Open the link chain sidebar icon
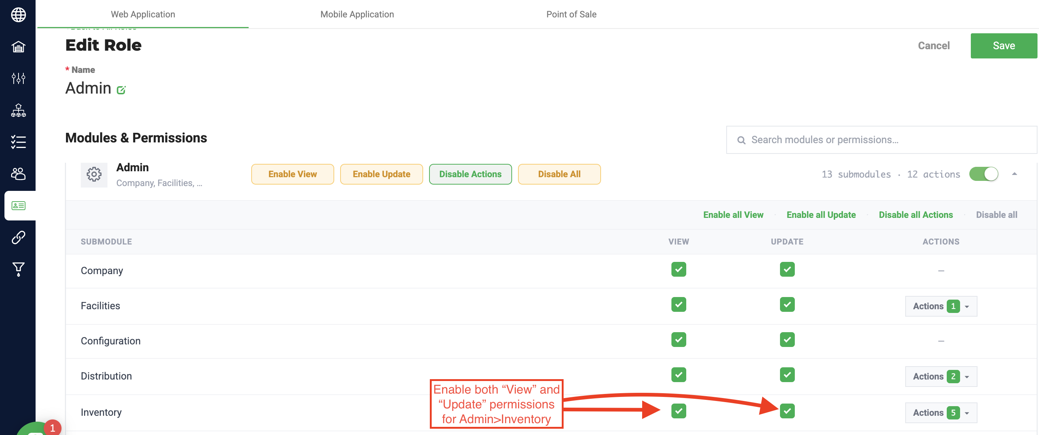 click(18, 237)
